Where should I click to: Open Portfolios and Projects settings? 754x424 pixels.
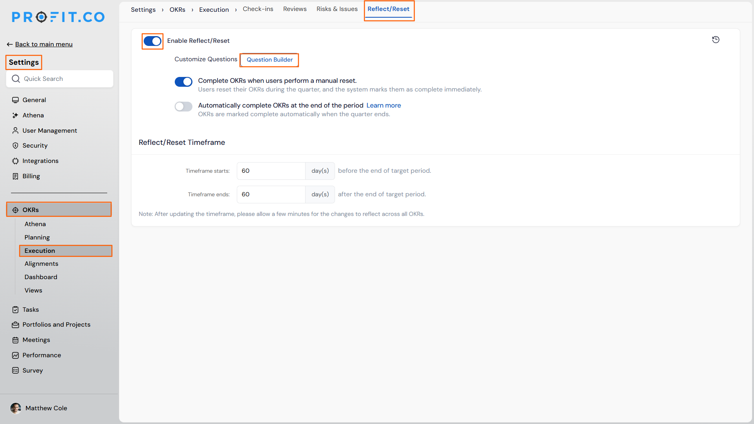(x=56, y=325)
